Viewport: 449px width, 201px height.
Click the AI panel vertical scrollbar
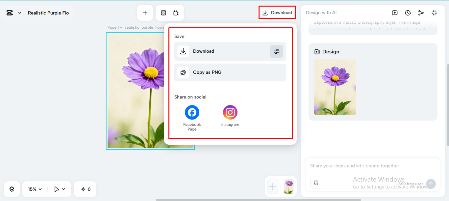pyautogui.click(x=448, y=105)
